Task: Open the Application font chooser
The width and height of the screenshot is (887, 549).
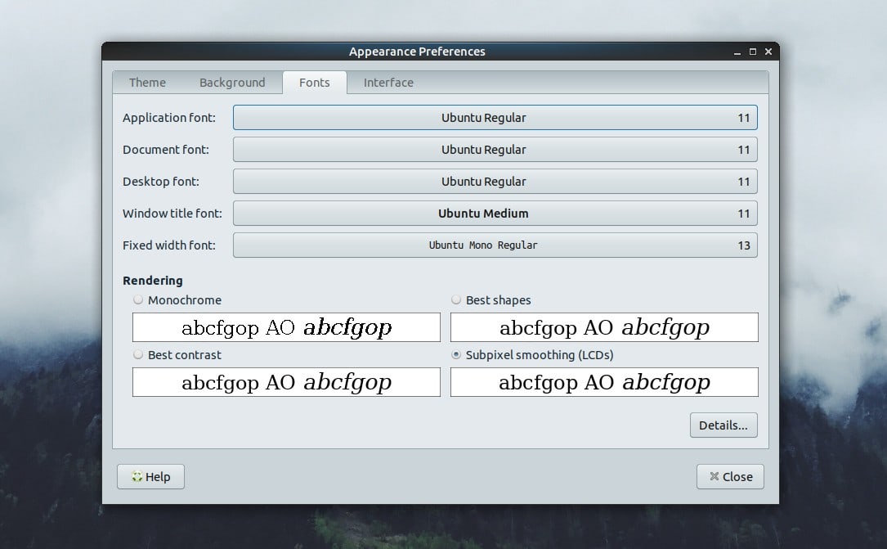Action: (x=495, y=118)
